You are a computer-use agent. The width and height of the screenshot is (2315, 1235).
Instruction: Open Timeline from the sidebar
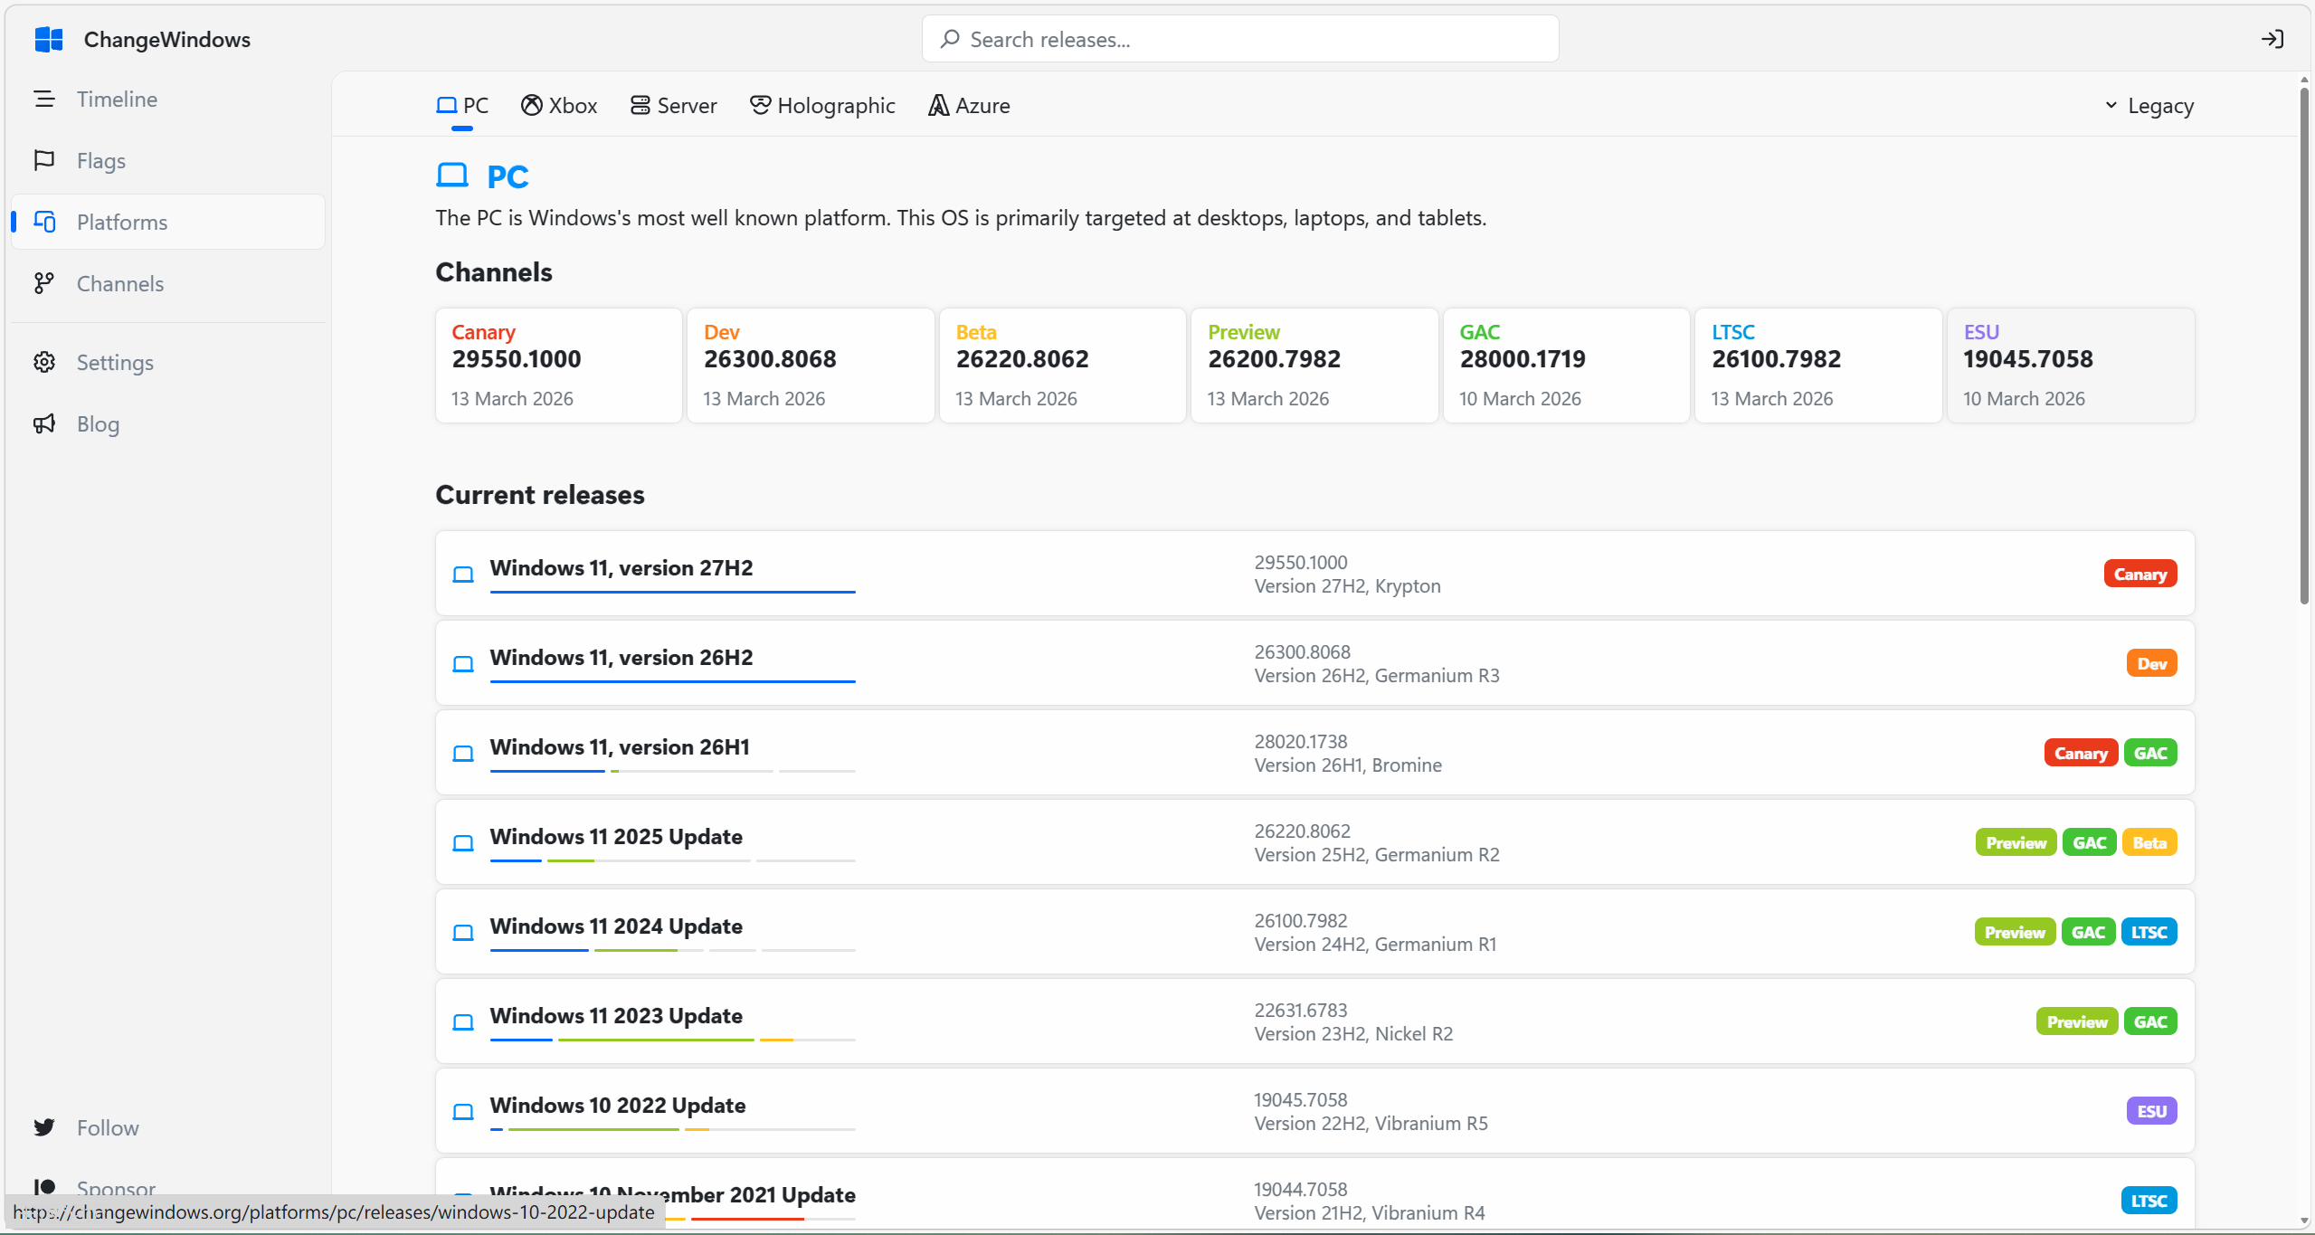(x=117, y=99)
